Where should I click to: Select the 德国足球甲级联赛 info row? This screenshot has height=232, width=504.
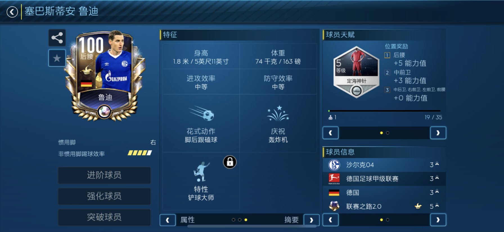pyautogui.click(x=384, y=179)
